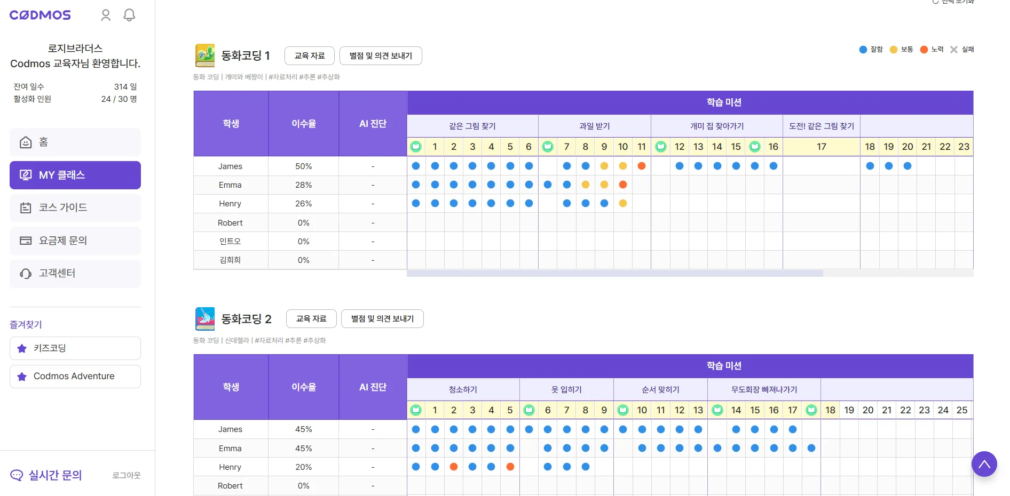Click the 로그아웃 link
This screenshot has width=1010, height=496.
coord(126,475)
